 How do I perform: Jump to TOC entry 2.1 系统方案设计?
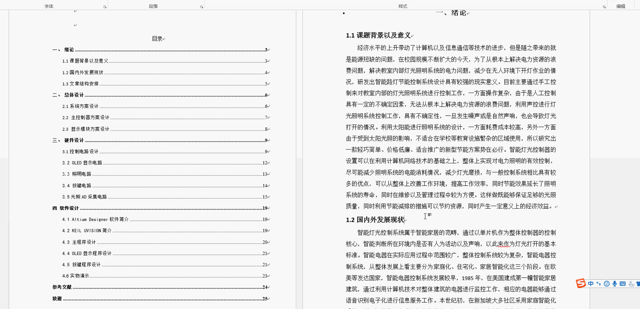pyautogui.click(x=166, y=106)
